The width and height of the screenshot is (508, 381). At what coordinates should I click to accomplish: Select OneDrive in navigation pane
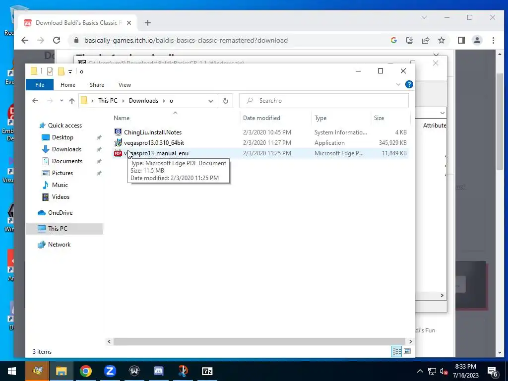pos(60,213)
